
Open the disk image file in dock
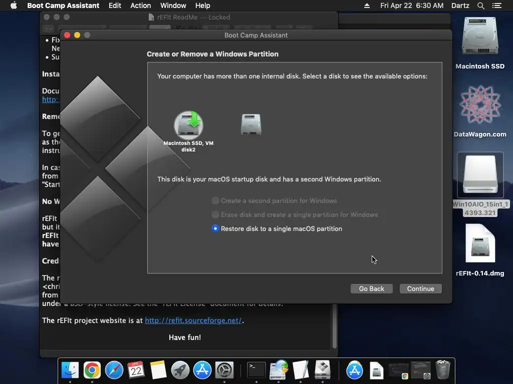pyautogui.click(x=377, y=370)
